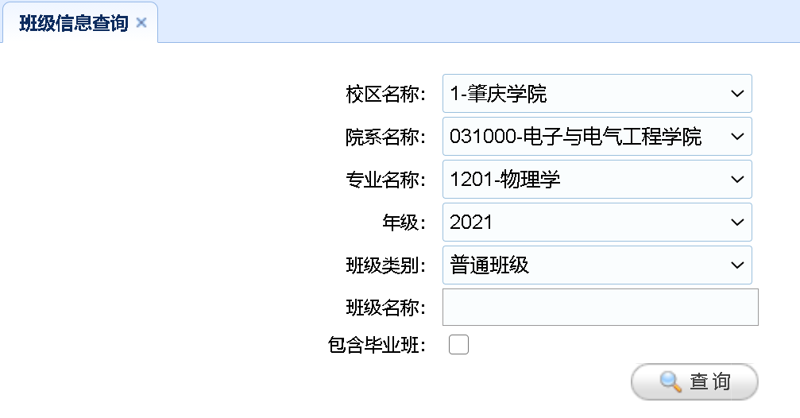Click the chevron arrow of the 专业名称 combo box

tap(736, 180)
